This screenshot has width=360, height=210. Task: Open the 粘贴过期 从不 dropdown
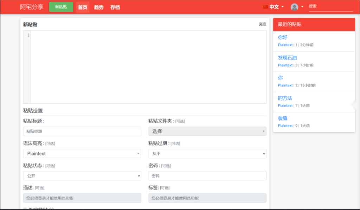click(x=207, y=154)
